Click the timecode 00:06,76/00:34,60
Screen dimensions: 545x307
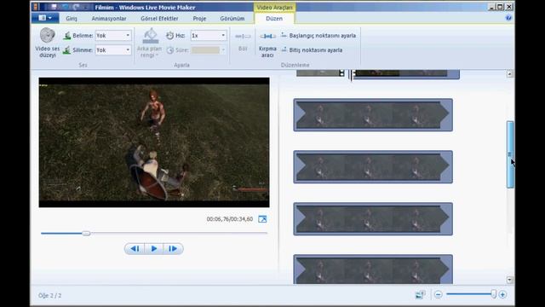pos(230,219)
